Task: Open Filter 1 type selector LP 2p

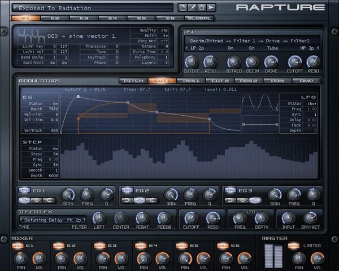Action: [197, 48]
